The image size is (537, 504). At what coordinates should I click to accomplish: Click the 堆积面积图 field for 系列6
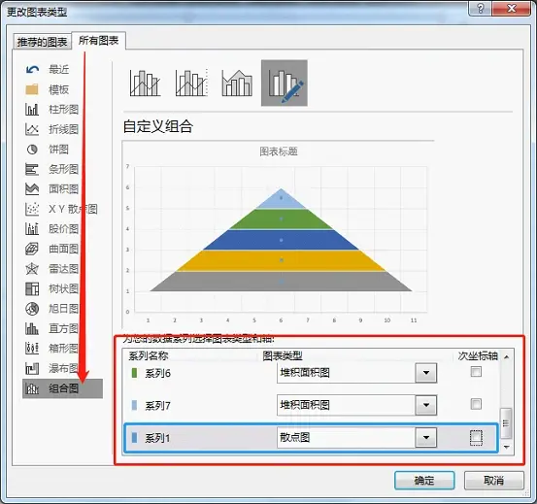(x=346, y=373)
